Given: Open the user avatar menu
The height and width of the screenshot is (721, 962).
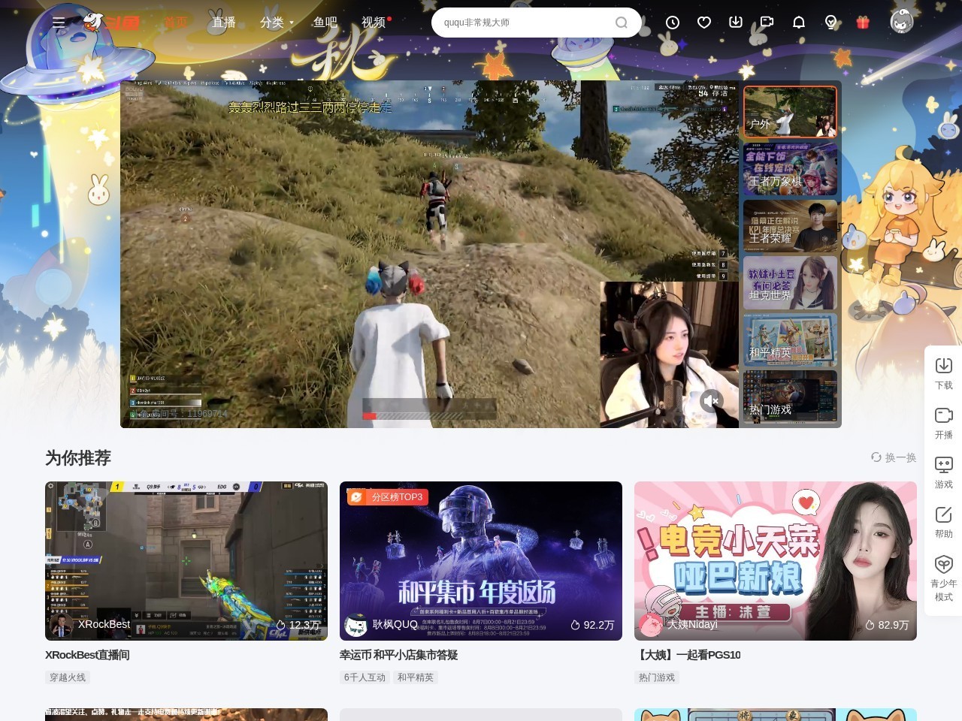Looking at the screenshot, I should point(902,22).
